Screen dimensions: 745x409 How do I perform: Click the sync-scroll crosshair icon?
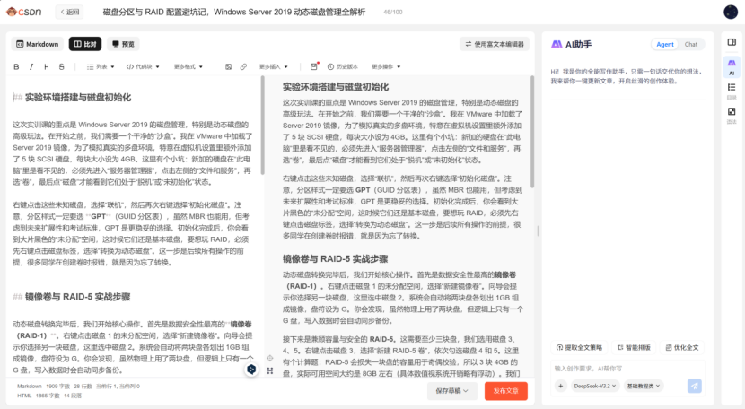(x=270, y=358)
